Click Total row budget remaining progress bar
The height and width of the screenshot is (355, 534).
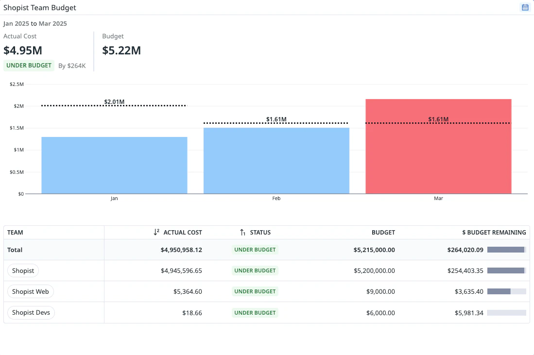point(507,250)
